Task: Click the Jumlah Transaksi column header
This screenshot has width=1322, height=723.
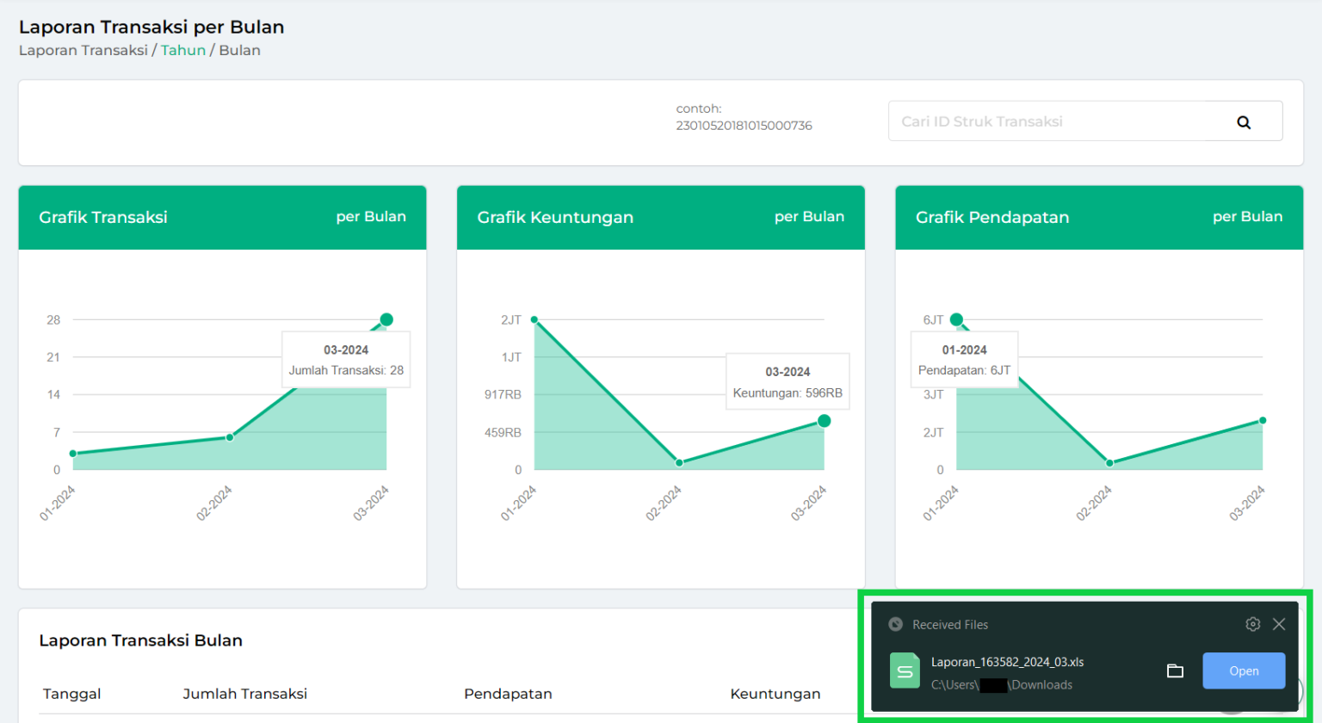Action: click(x=244, y=694)
